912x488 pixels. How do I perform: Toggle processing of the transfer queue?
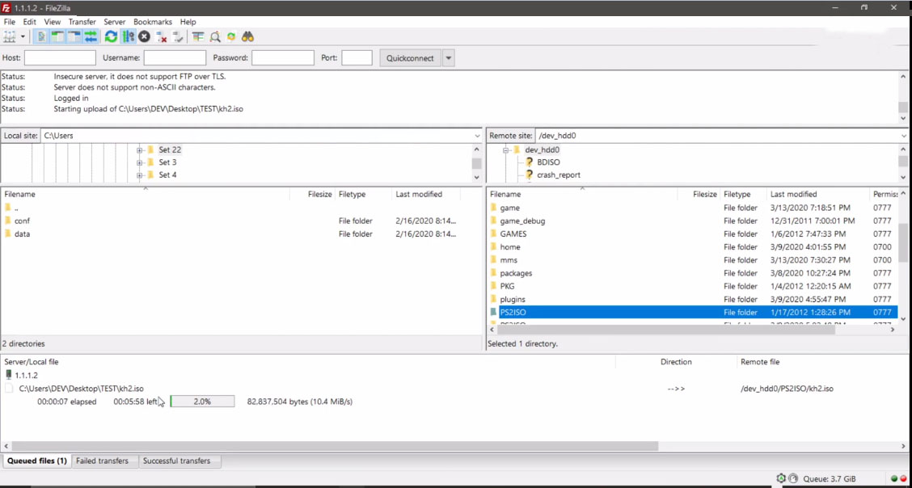tap(128, 37)
